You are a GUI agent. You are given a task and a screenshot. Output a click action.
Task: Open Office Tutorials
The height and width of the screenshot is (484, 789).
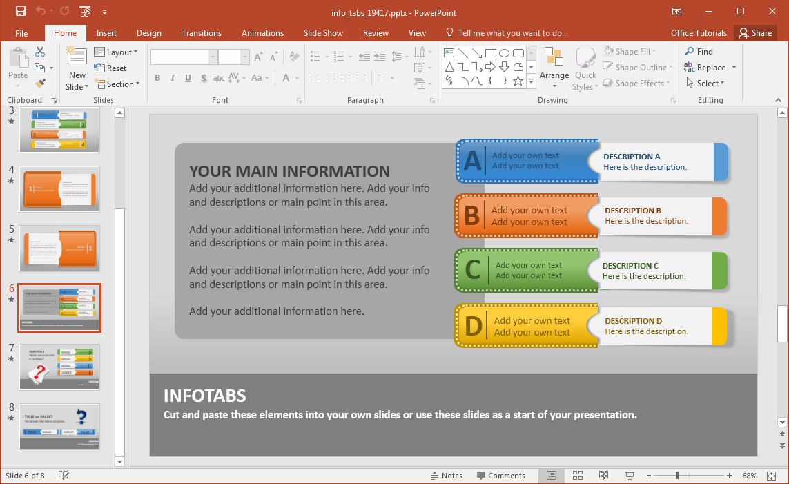699,32
